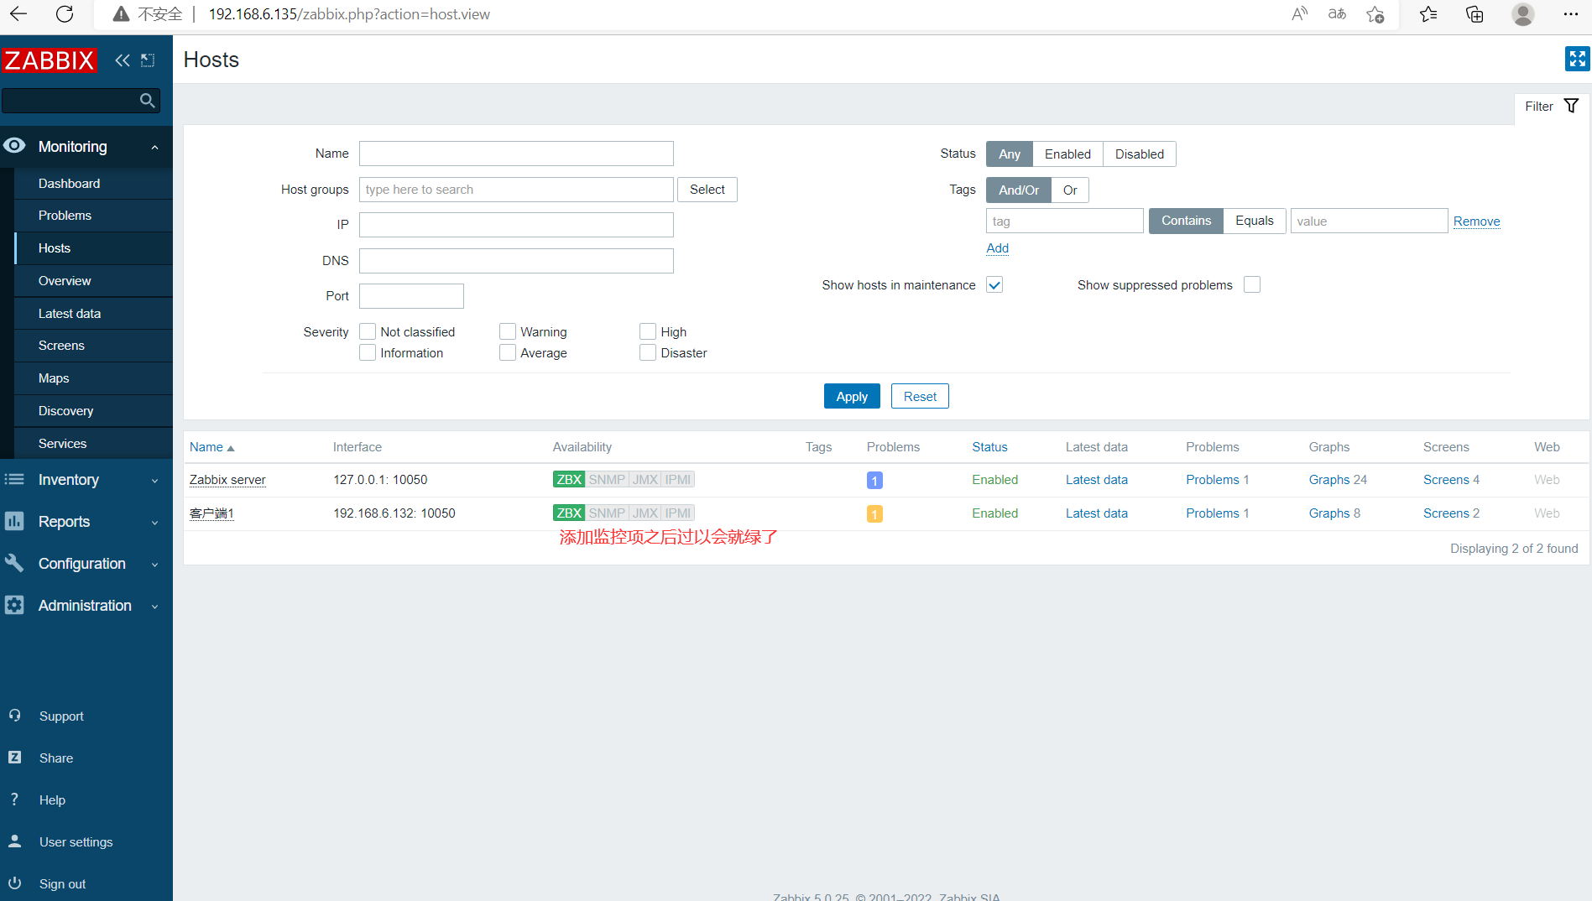The height and width of the screenshot is (901, 1592).
Task: Click the Sign out power icon
Action: pyautogui.click(x=14, y=883)
